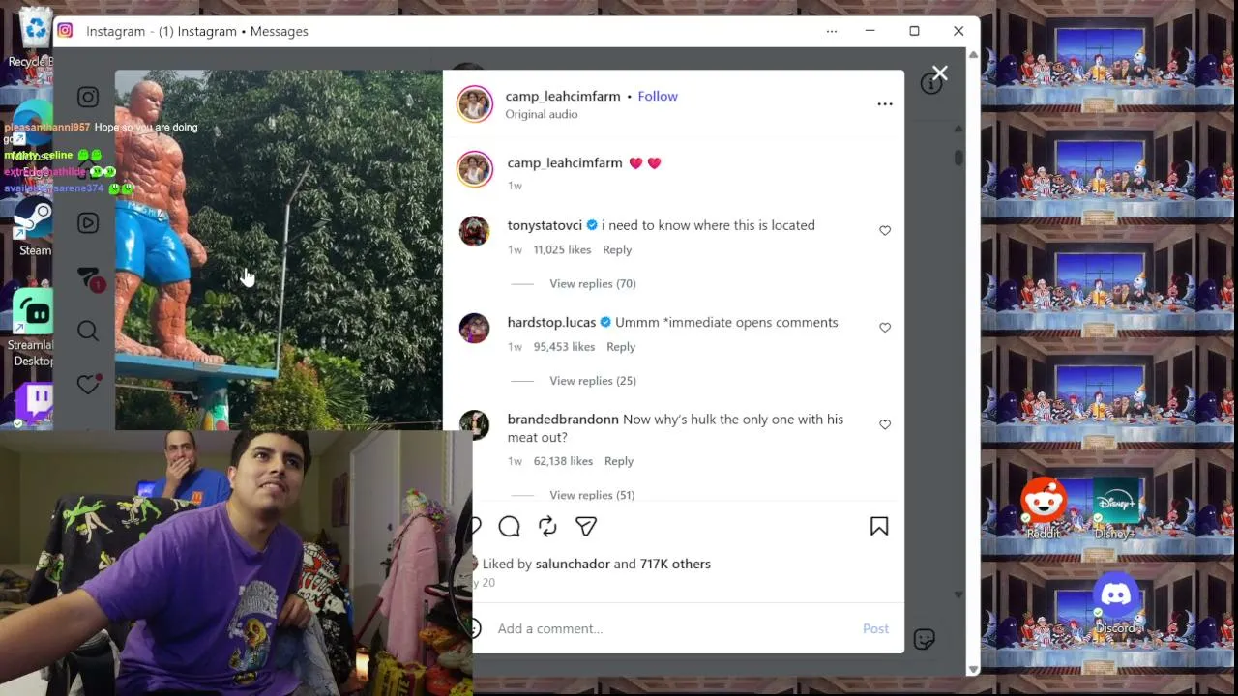View the 717K others who liked

point(675,564)
